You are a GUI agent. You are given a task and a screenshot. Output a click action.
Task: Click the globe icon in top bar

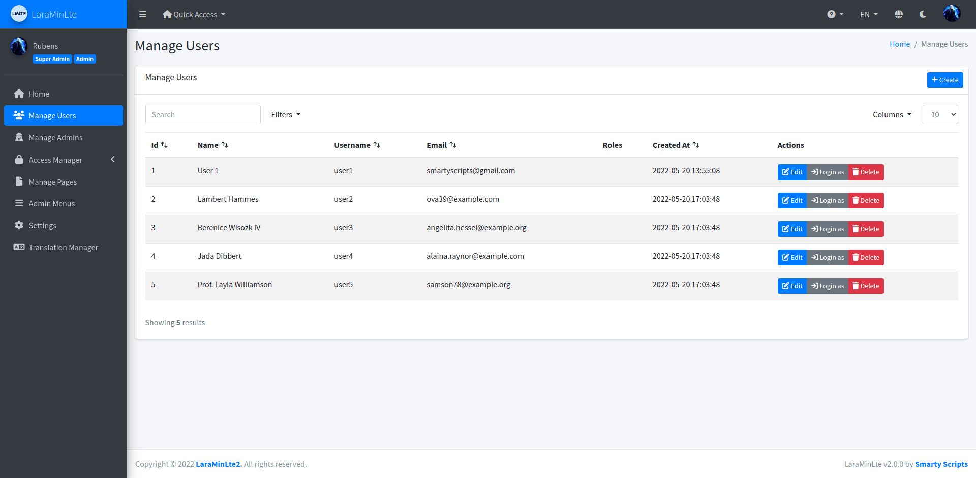point(899,14)
